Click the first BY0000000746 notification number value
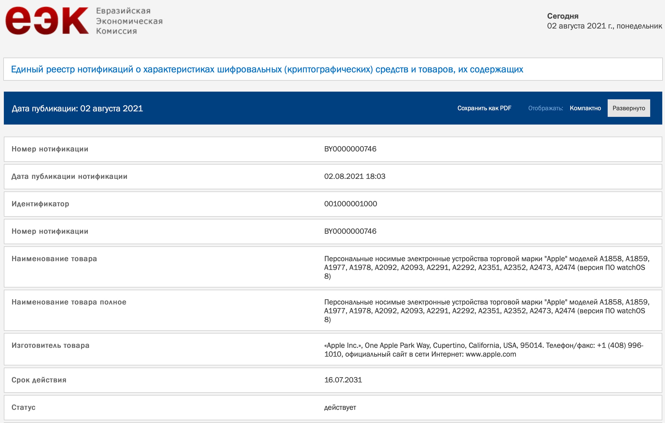The height and width of the screenshot is (423, 665). click(x=350, y=149)
